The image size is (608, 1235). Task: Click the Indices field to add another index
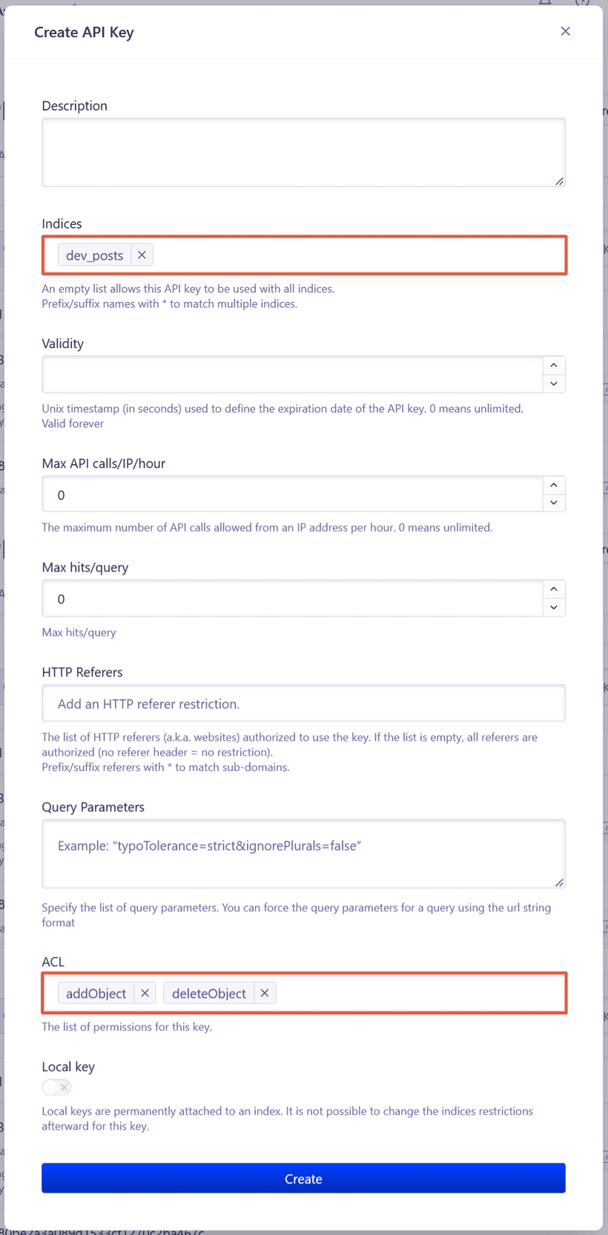point(334,255)
